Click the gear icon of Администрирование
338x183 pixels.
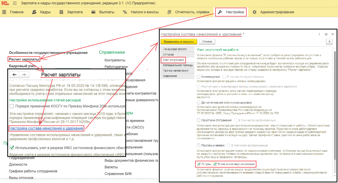coord(254,12)
